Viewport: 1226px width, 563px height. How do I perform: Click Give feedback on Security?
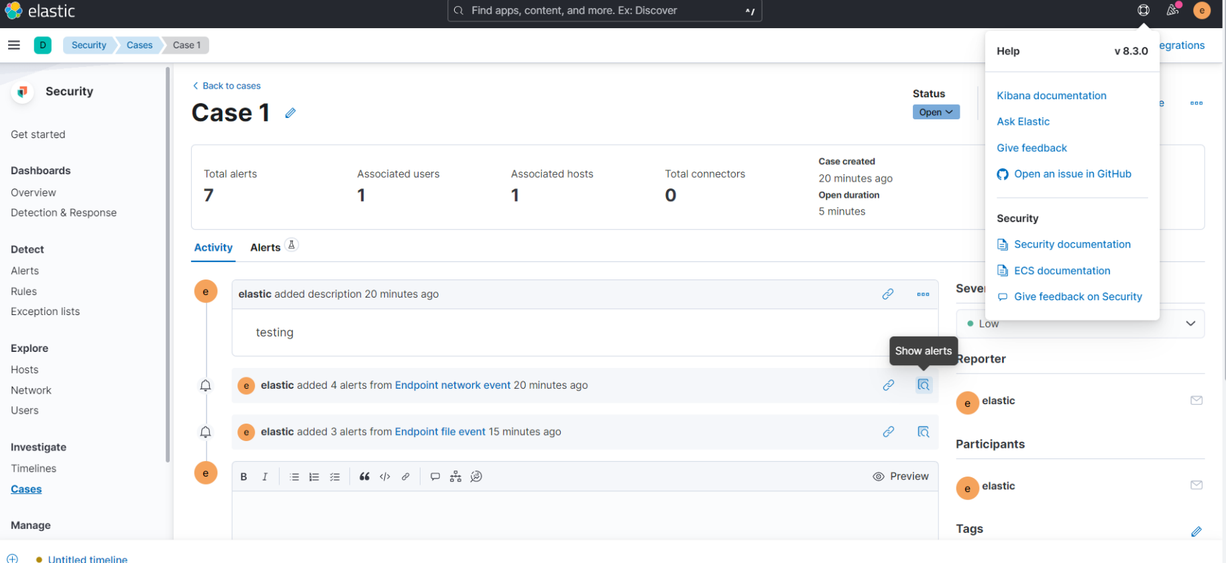(1070, 297)
